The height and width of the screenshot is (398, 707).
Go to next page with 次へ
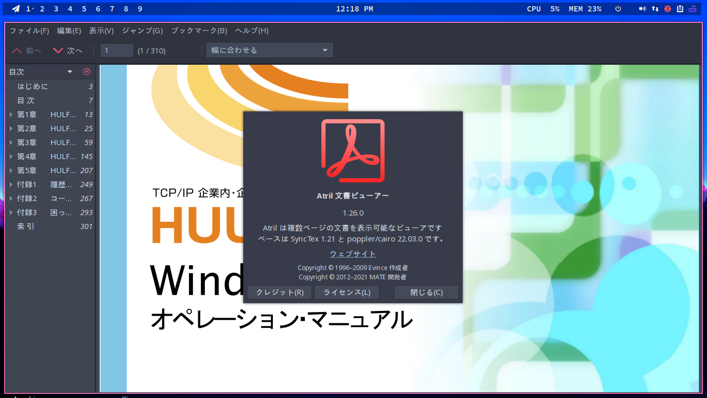68,51
